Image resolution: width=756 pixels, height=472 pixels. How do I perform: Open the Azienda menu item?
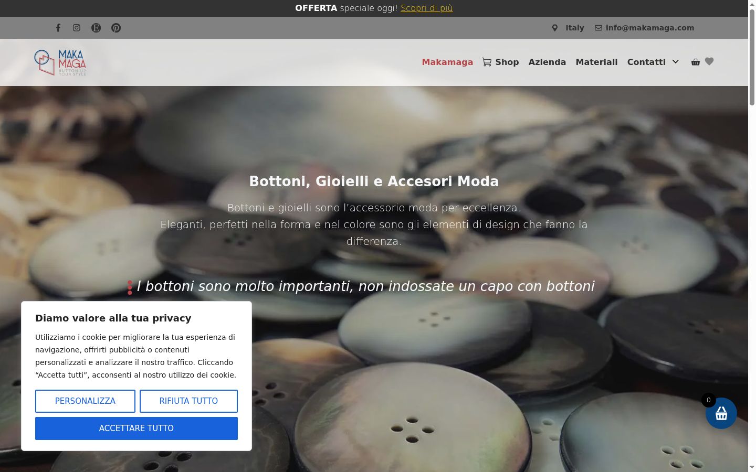click(547, 62)
